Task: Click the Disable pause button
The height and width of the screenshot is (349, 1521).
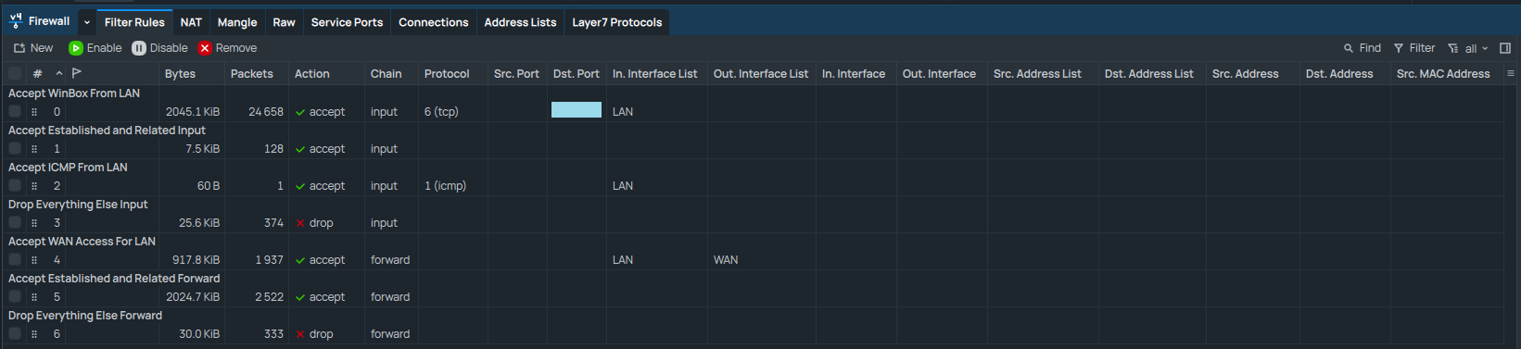Action: (159, 48)
